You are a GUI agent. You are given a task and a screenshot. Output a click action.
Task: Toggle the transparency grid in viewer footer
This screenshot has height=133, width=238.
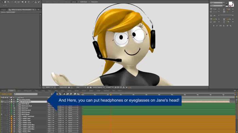(91, 87)
